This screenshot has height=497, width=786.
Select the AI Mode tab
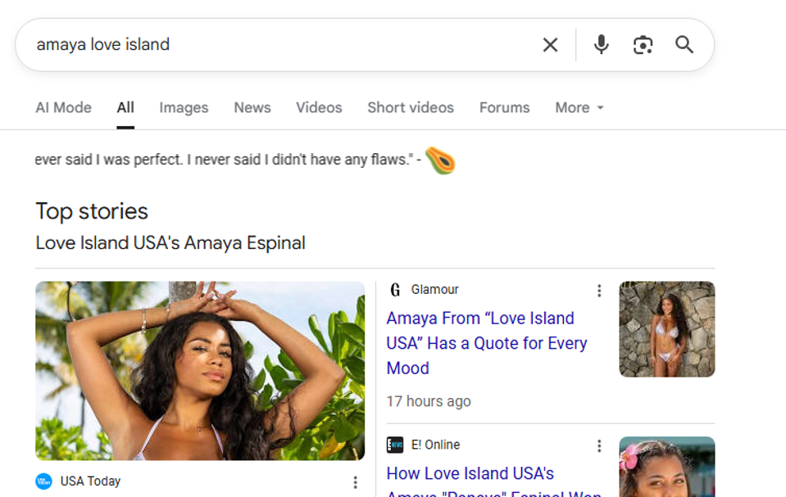(63, 107)
